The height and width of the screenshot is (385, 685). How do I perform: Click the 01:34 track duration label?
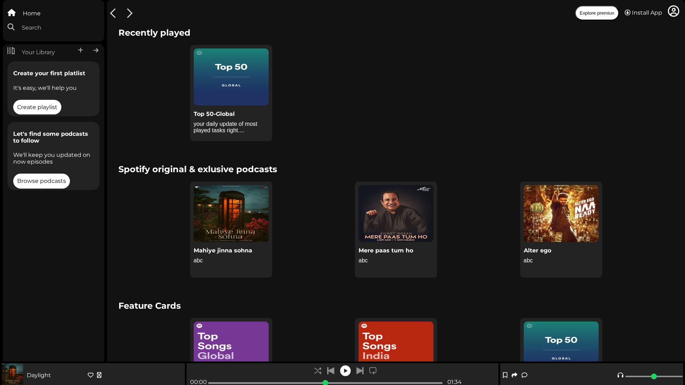454,382
